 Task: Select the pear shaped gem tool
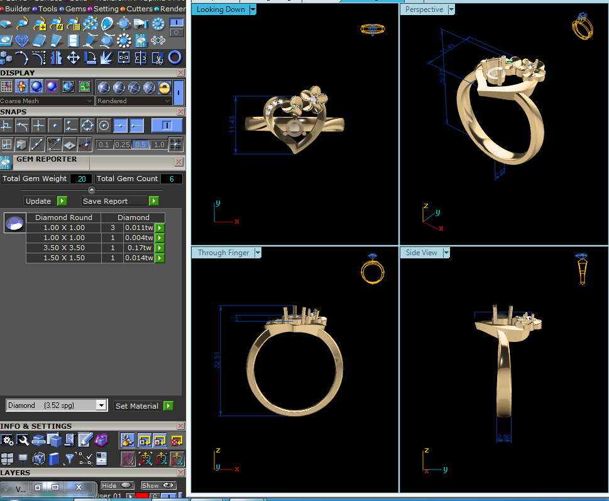[x=107, y=24]
